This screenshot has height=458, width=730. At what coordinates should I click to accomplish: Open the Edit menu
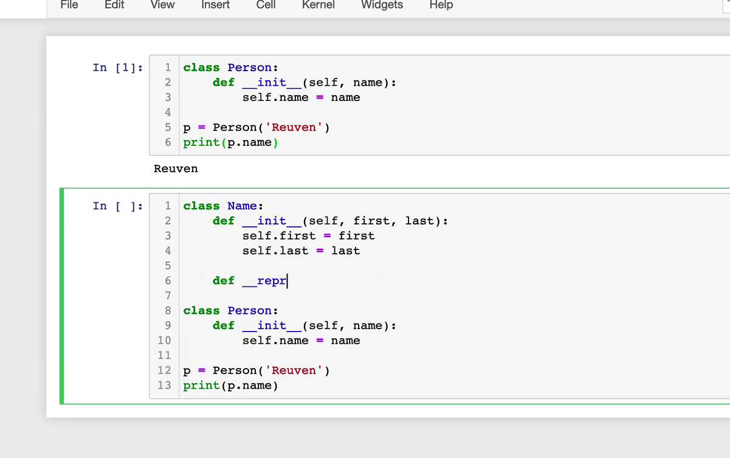pos(114,5)
